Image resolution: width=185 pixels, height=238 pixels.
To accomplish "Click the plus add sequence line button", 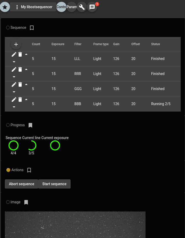I will click(16, 44).
